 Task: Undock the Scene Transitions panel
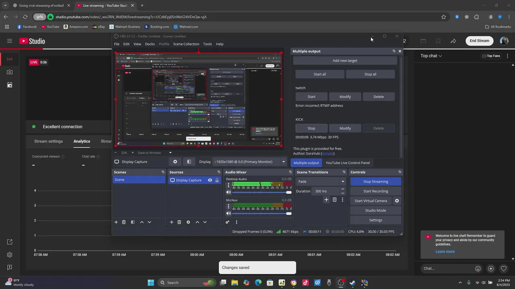tap(344, 172)
